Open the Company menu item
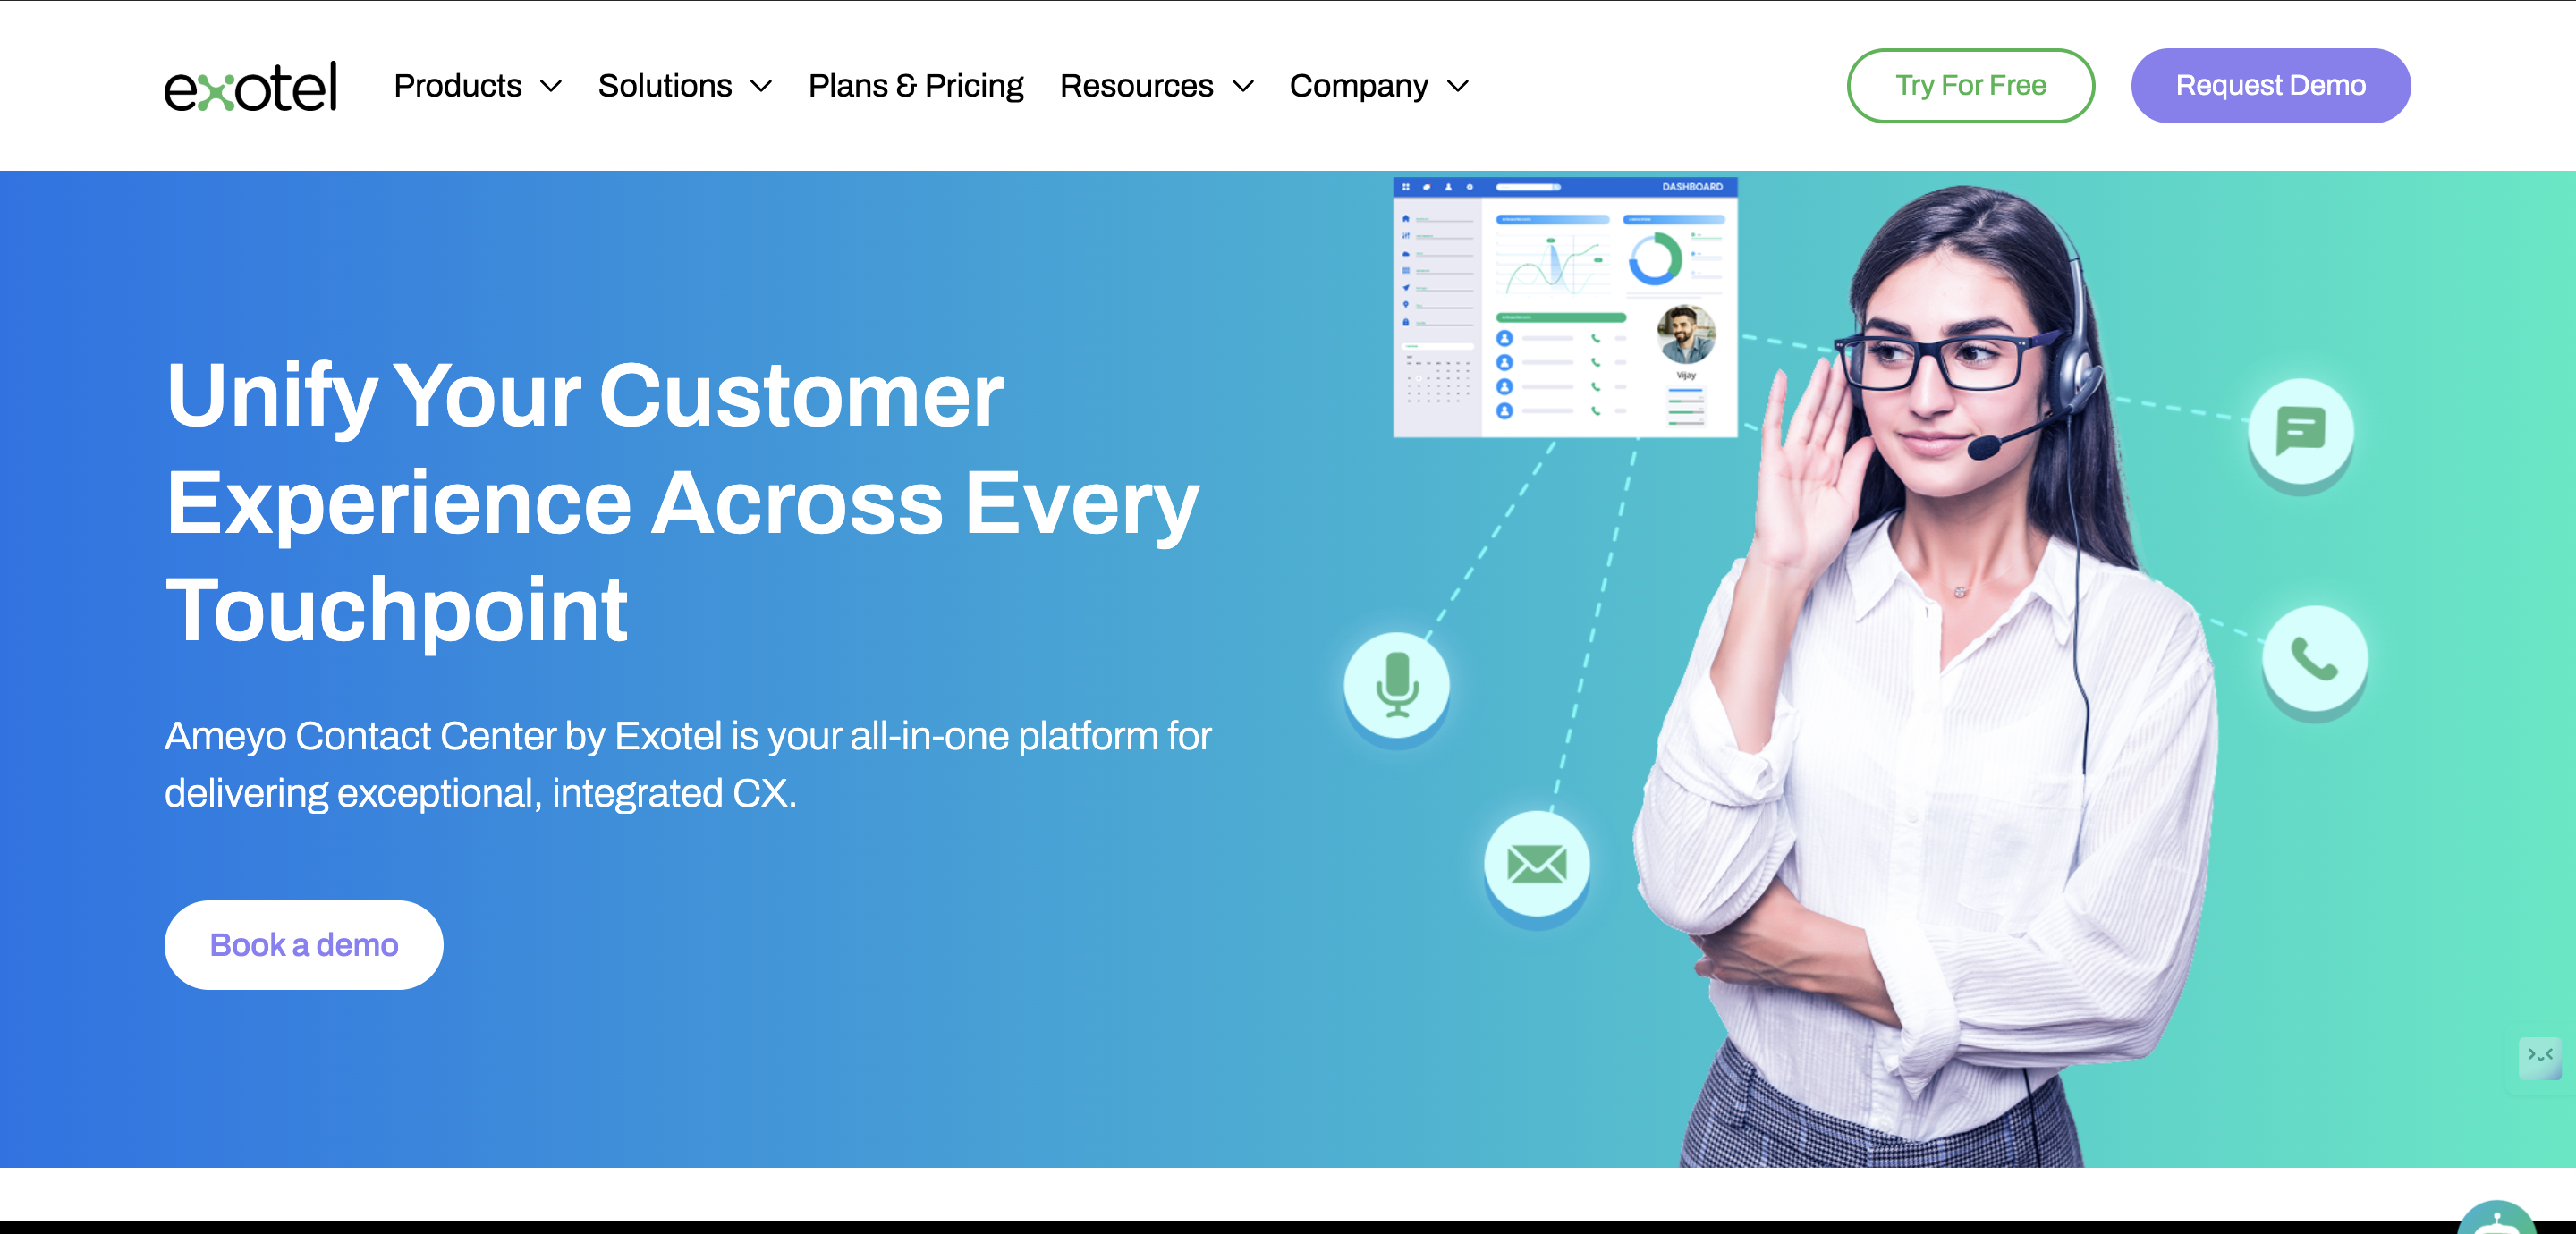 [1358, 86]
